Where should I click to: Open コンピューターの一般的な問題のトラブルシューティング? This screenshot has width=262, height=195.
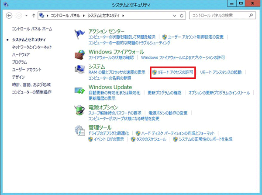pyautogui.click(x=129, y=43)
